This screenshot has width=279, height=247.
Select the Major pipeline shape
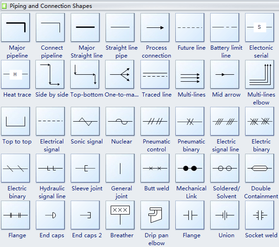coord(15,27)
